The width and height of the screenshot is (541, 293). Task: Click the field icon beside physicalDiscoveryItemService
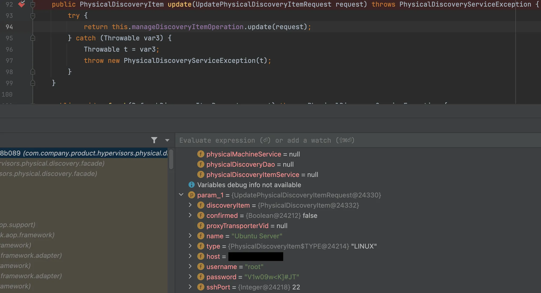pos(201,175)
